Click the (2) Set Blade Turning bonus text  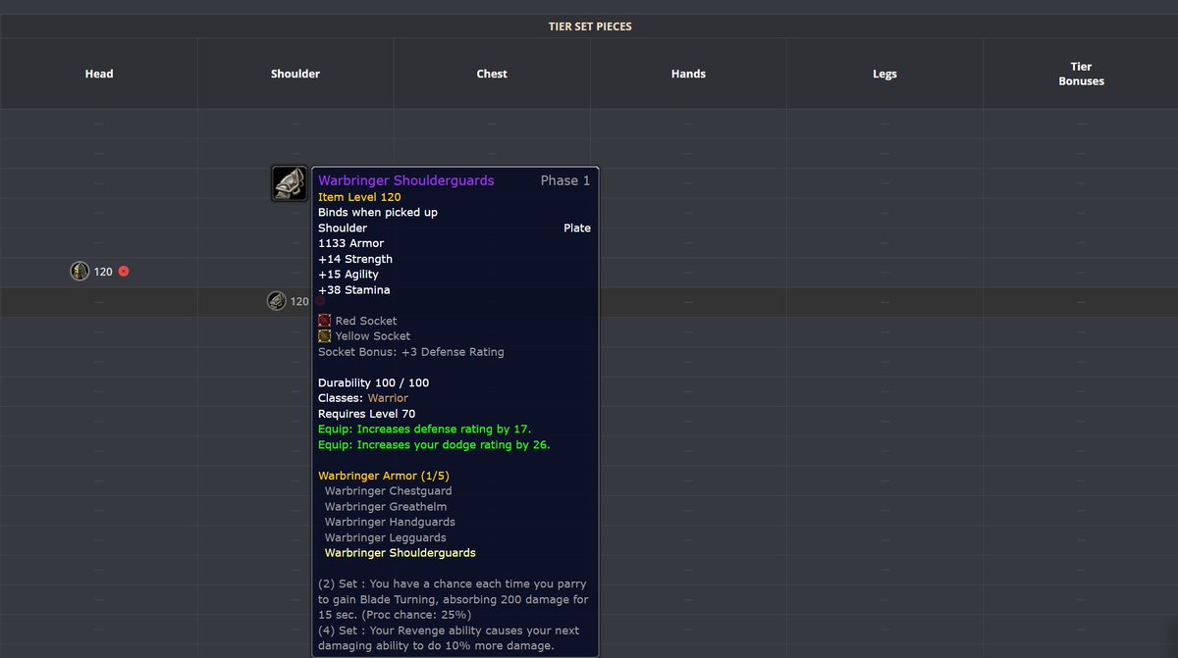(x=454, y=599)
